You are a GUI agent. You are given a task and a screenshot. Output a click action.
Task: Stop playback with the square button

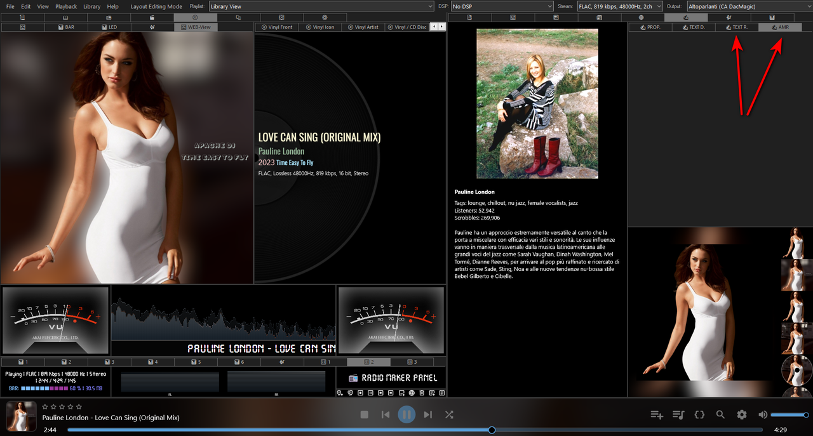point(365,414)
